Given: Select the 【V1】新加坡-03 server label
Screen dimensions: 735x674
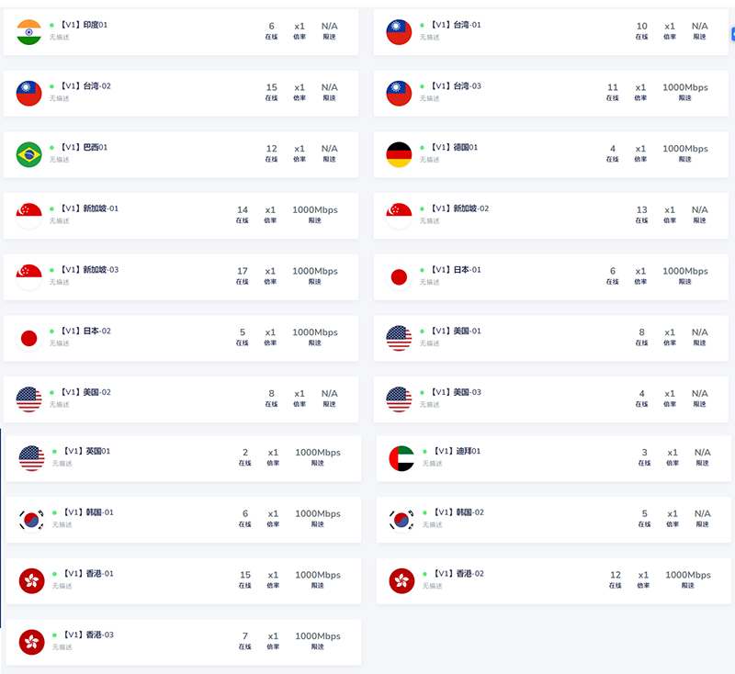Looking at the screenshot, I should point(88,269).
